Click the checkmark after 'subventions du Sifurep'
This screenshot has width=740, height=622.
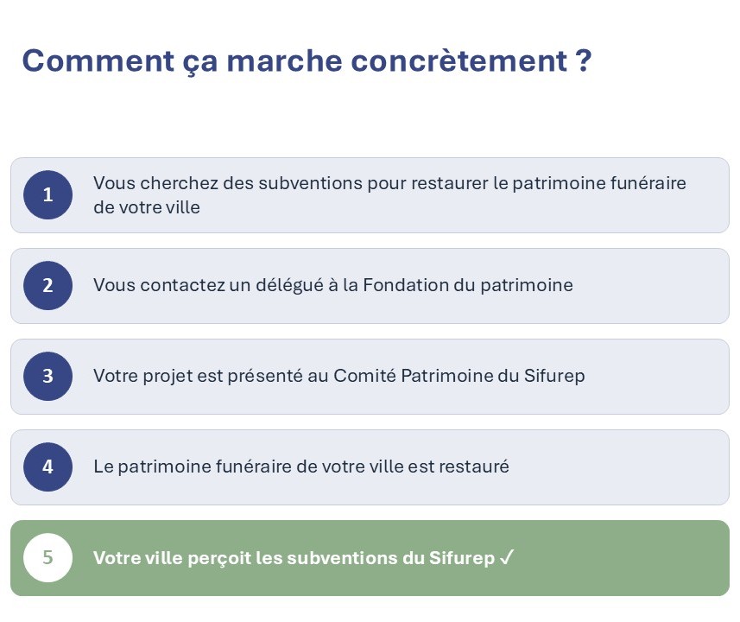506,558
